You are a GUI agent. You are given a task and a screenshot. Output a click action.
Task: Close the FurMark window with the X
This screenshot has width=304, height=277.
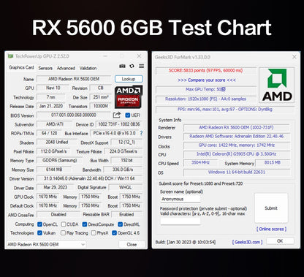point(294,57)
